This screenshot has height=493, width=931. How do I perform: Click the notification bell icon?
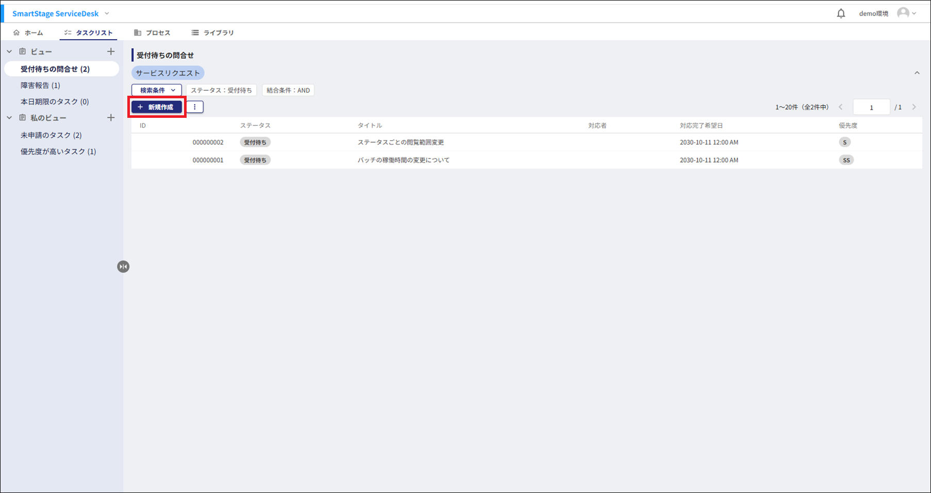click(841, 13)
